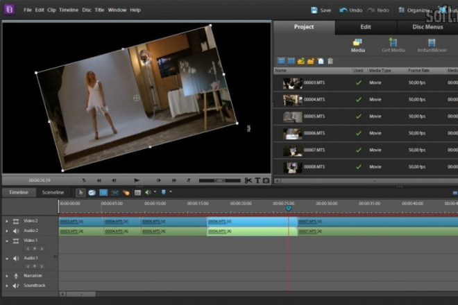Select the 00006.MTS video clip on timeline
458x305 pixels.
click(252, 222)
